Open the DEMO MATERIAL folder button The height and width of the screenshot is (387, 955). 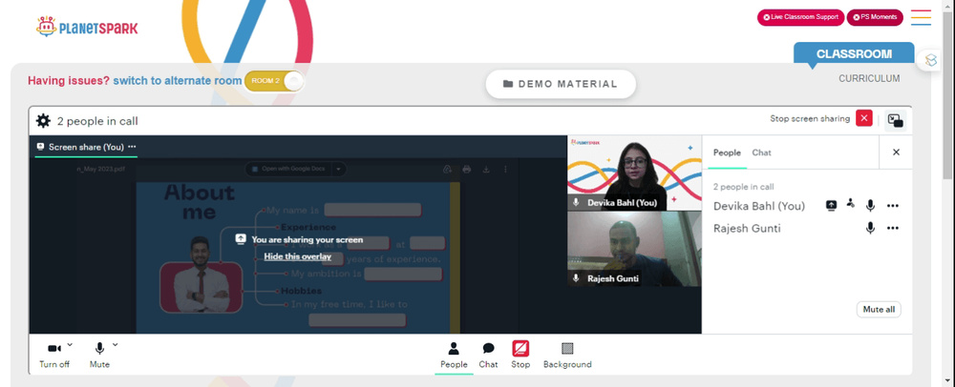click(x=561, y=84)
